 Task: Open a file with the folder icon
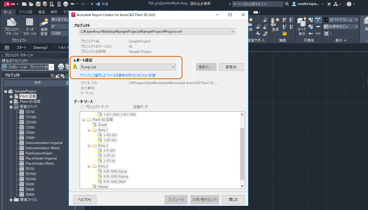point(31,4)
